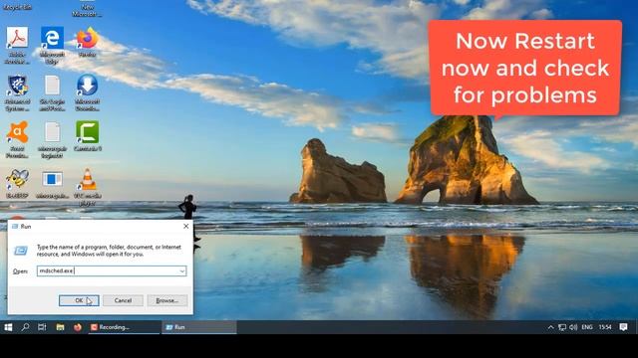
Task: Open File Explorer from the taskbar
Action: click(x=60, y=327)
